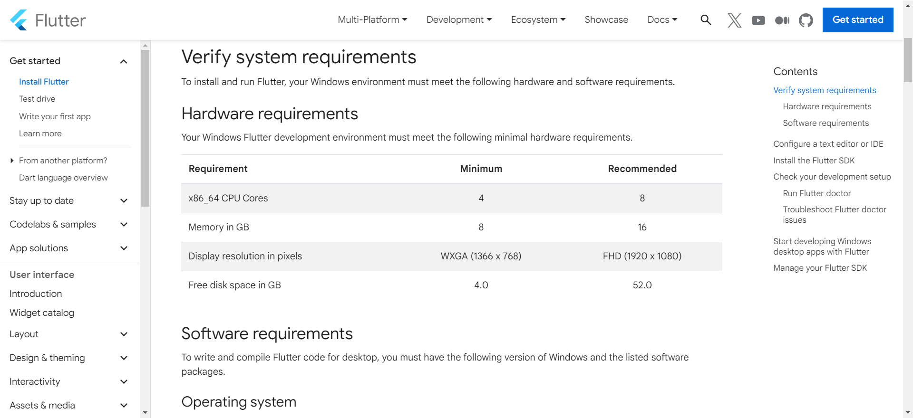Open the GitHub repository icon
913x418 pixels.
click(806, 20)
